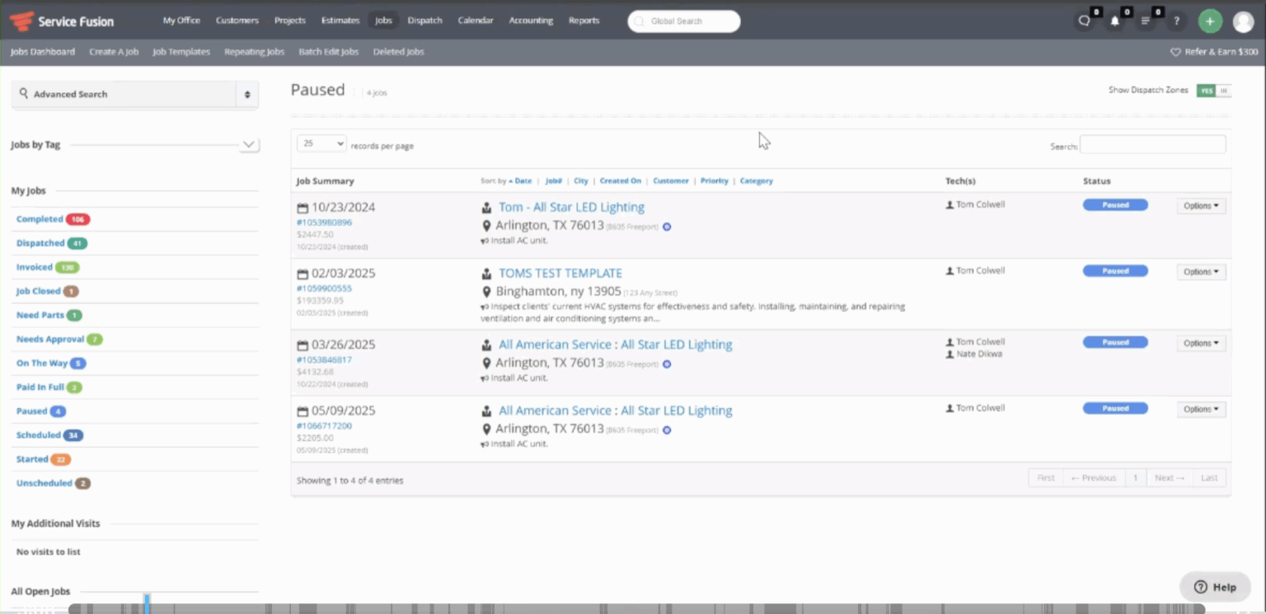Click the magnifier in Advanced Search
Viewport: 1266px width, 614px height.
[25, 94]
